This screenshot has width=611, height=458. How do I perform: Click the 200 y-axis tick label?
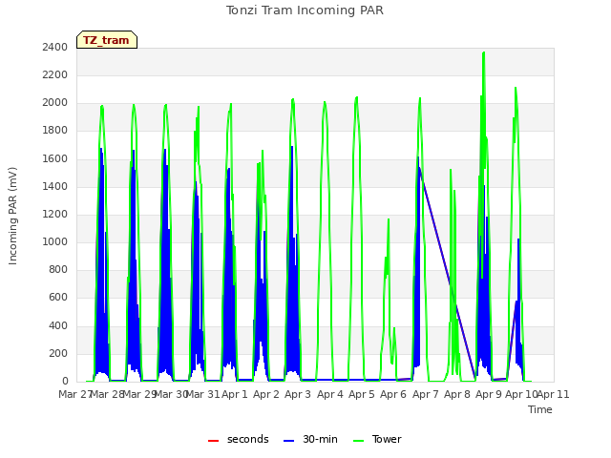pyautogui.click(x=58, y=354)
